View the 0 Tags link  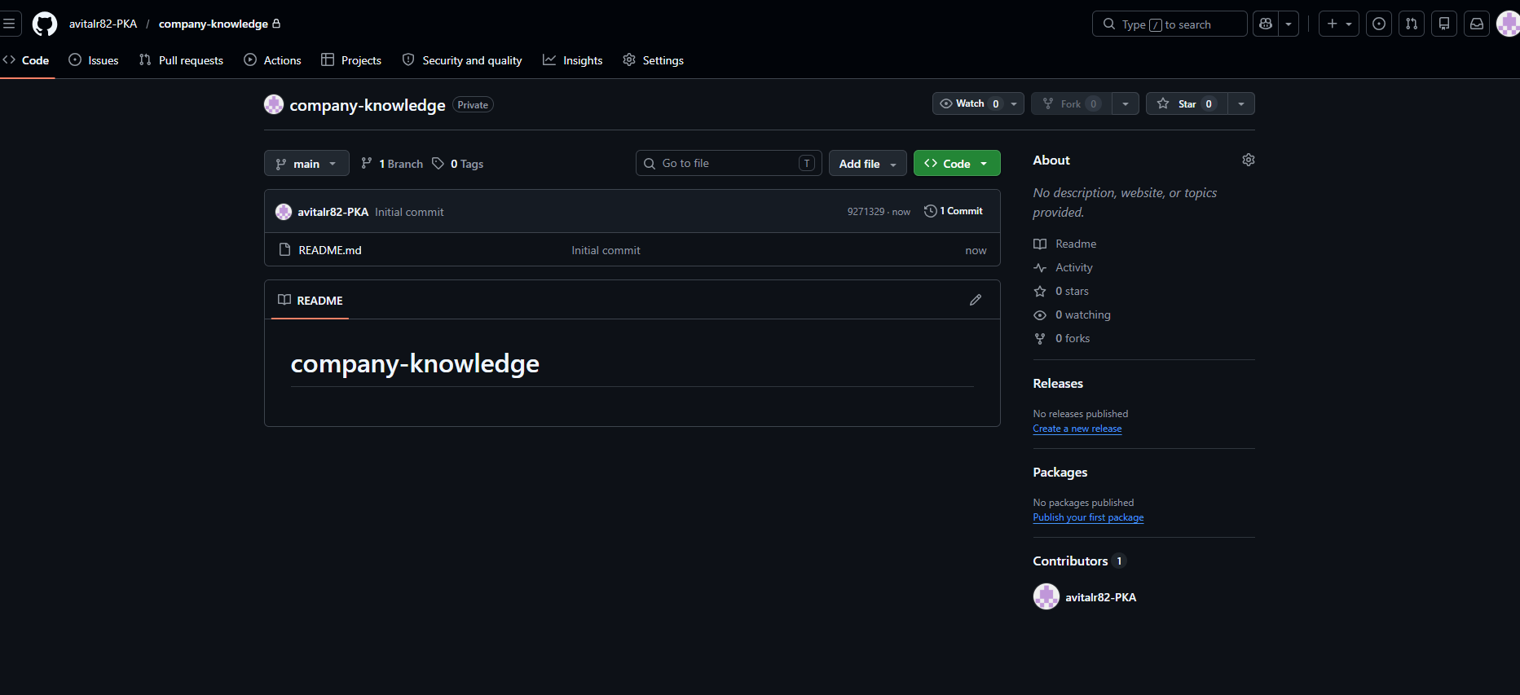458,164
